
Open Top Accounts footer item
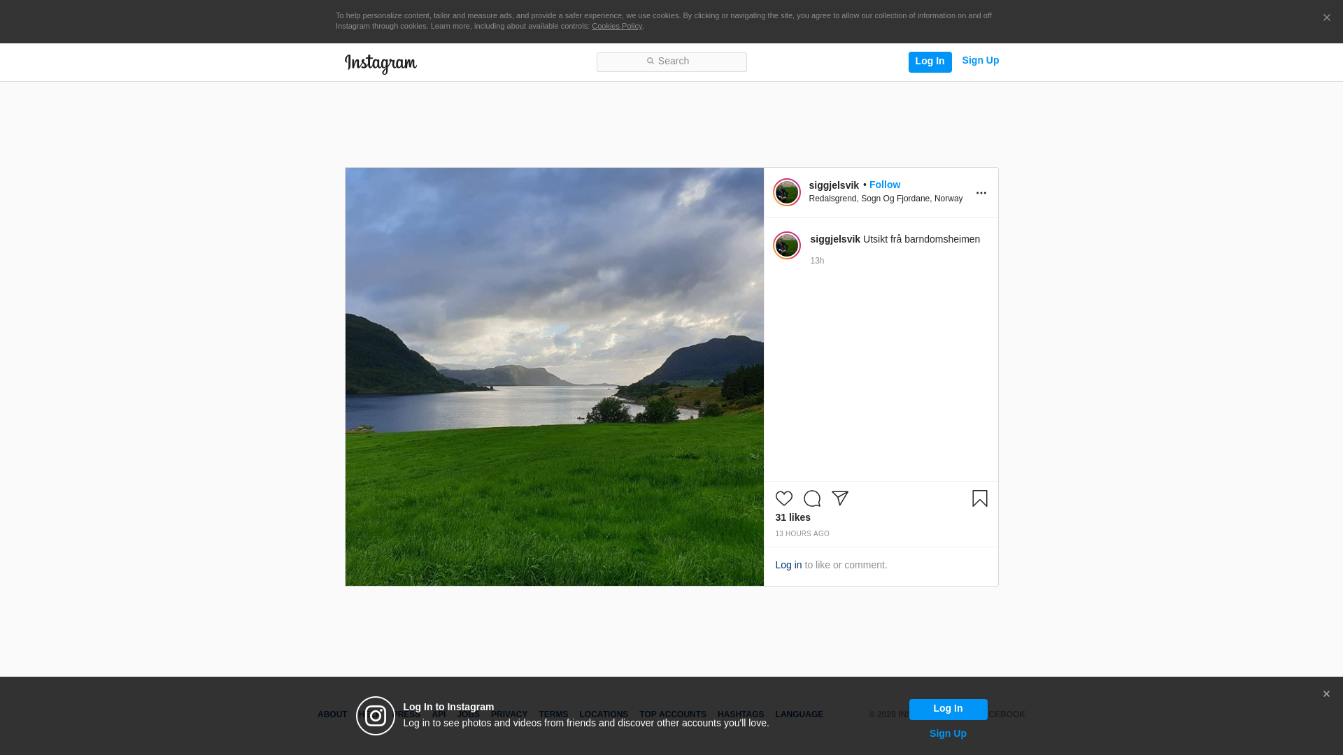point(672,714)
